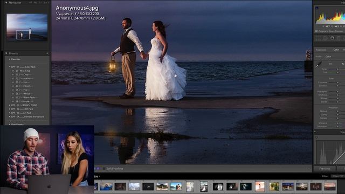Select the turquoise water couple filmstrip thumbnail

pos(176,186)
